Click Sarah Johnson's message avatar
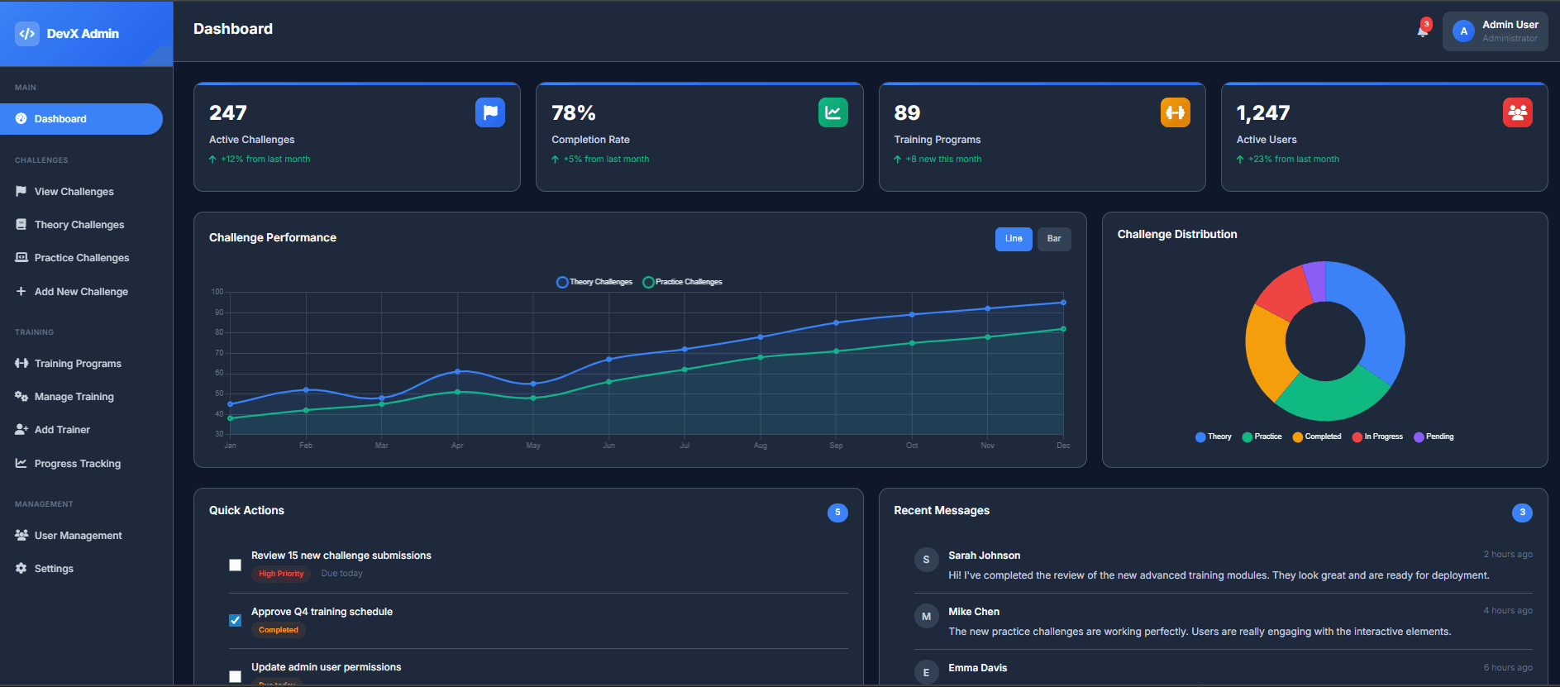Viewport: 1560px width, 687px height. click(x=926, y=560)
